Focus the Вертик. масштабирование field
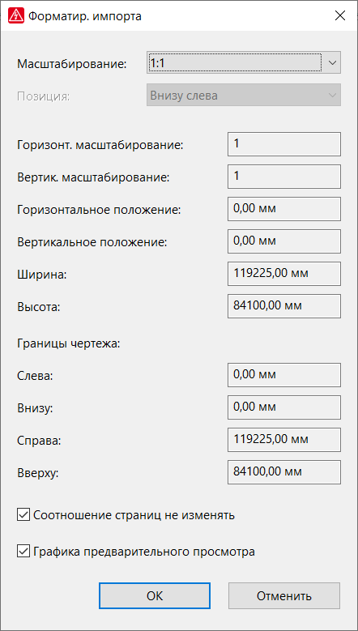 click(x=284, y=177)
